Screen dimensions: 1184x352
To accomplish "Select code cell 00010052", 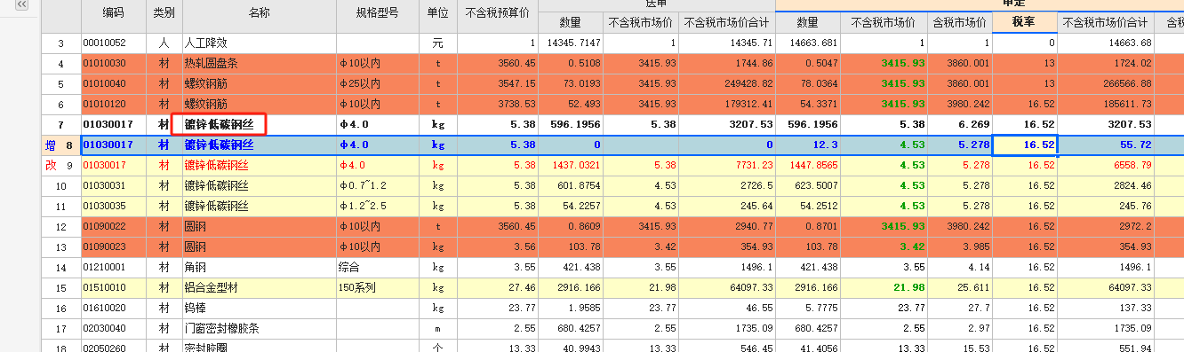I will point(114,43).
